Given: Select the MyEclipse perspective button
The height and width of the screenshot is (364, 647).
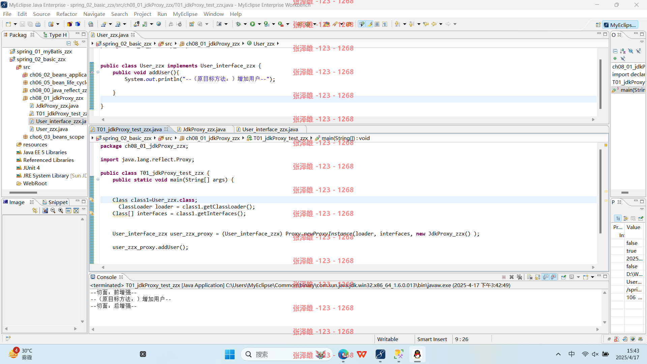Looking at the screenshot, I should tap(620, 25).
